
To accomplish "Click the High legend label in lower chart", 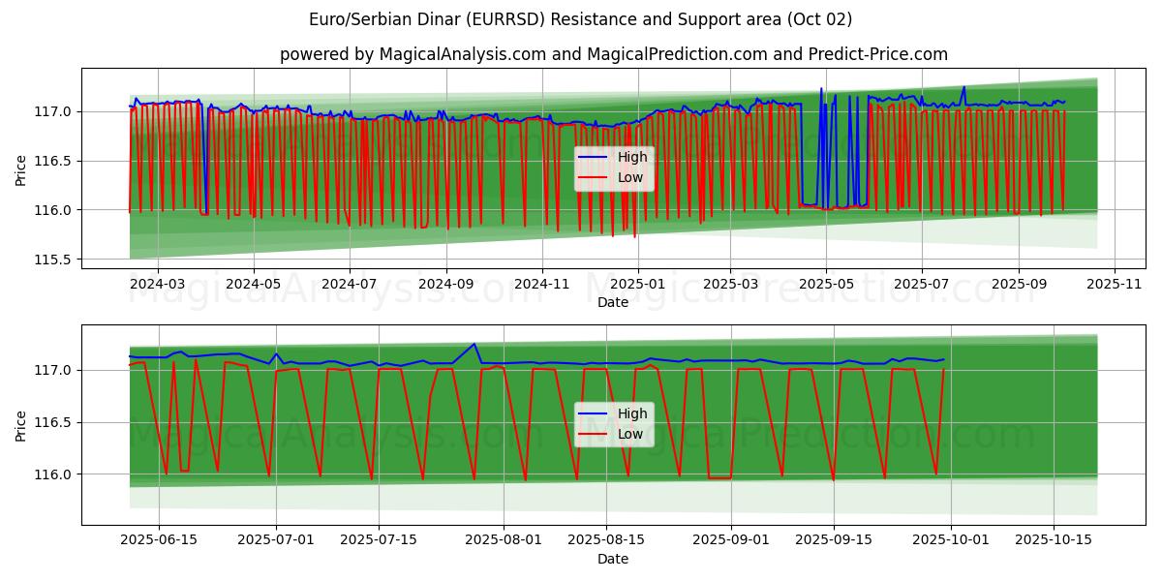I will (632, 413).
